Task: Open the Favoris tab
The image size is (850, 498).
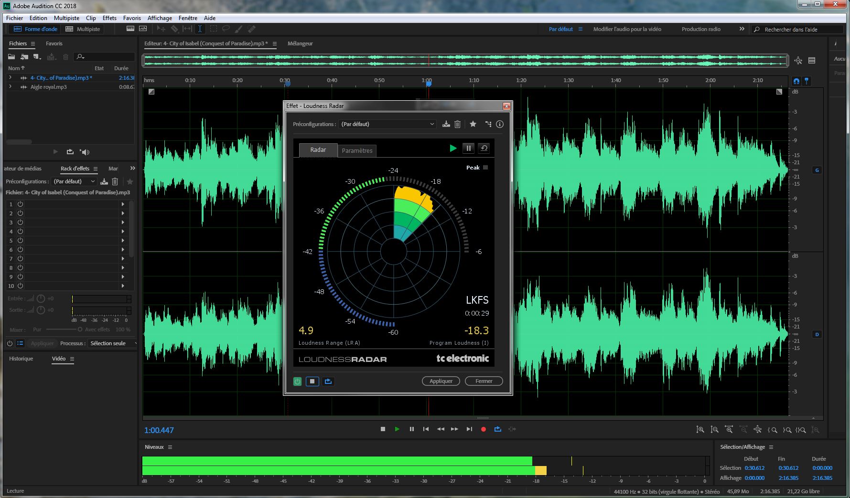Action: click(x=54, y=43)
